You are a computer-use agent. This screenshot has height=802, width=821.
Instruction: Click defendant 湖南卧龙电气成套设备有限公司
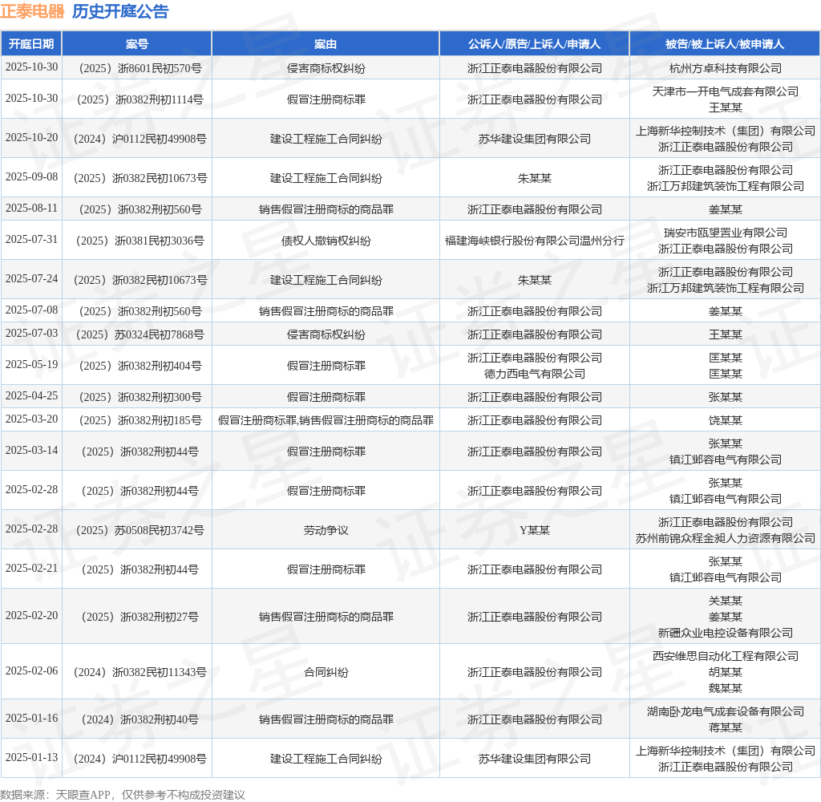tap(725, 711)
